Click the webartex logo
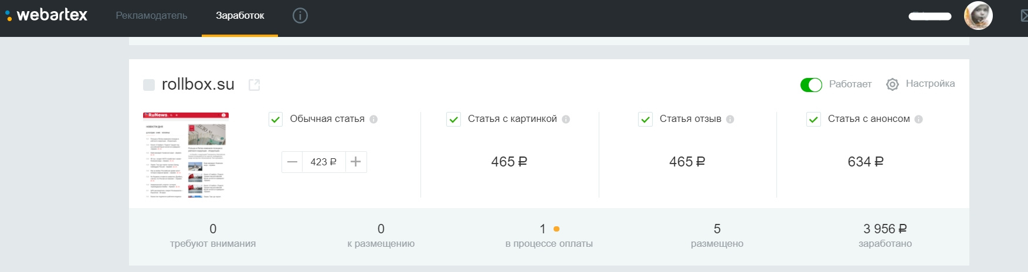1028x272 pixels. [x=46, y=15]
